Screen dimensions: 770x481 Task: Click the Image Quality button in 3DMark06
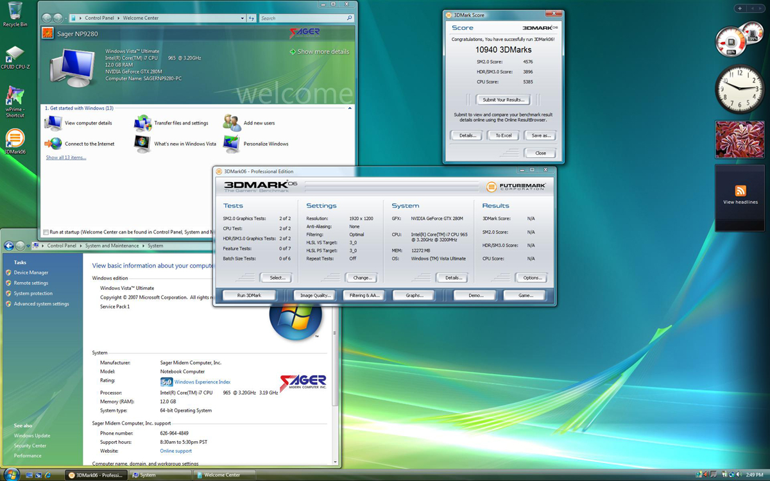(315, 295)
